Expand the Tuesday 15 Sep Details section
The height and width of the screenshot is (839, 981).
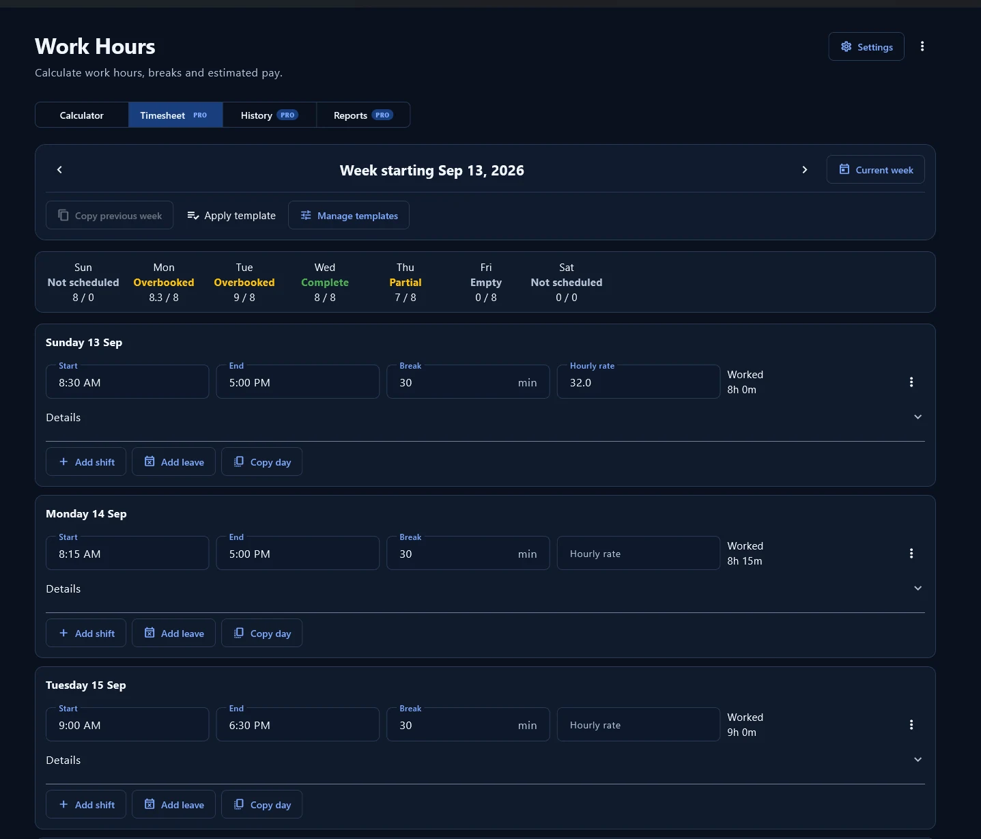[485, 760]
